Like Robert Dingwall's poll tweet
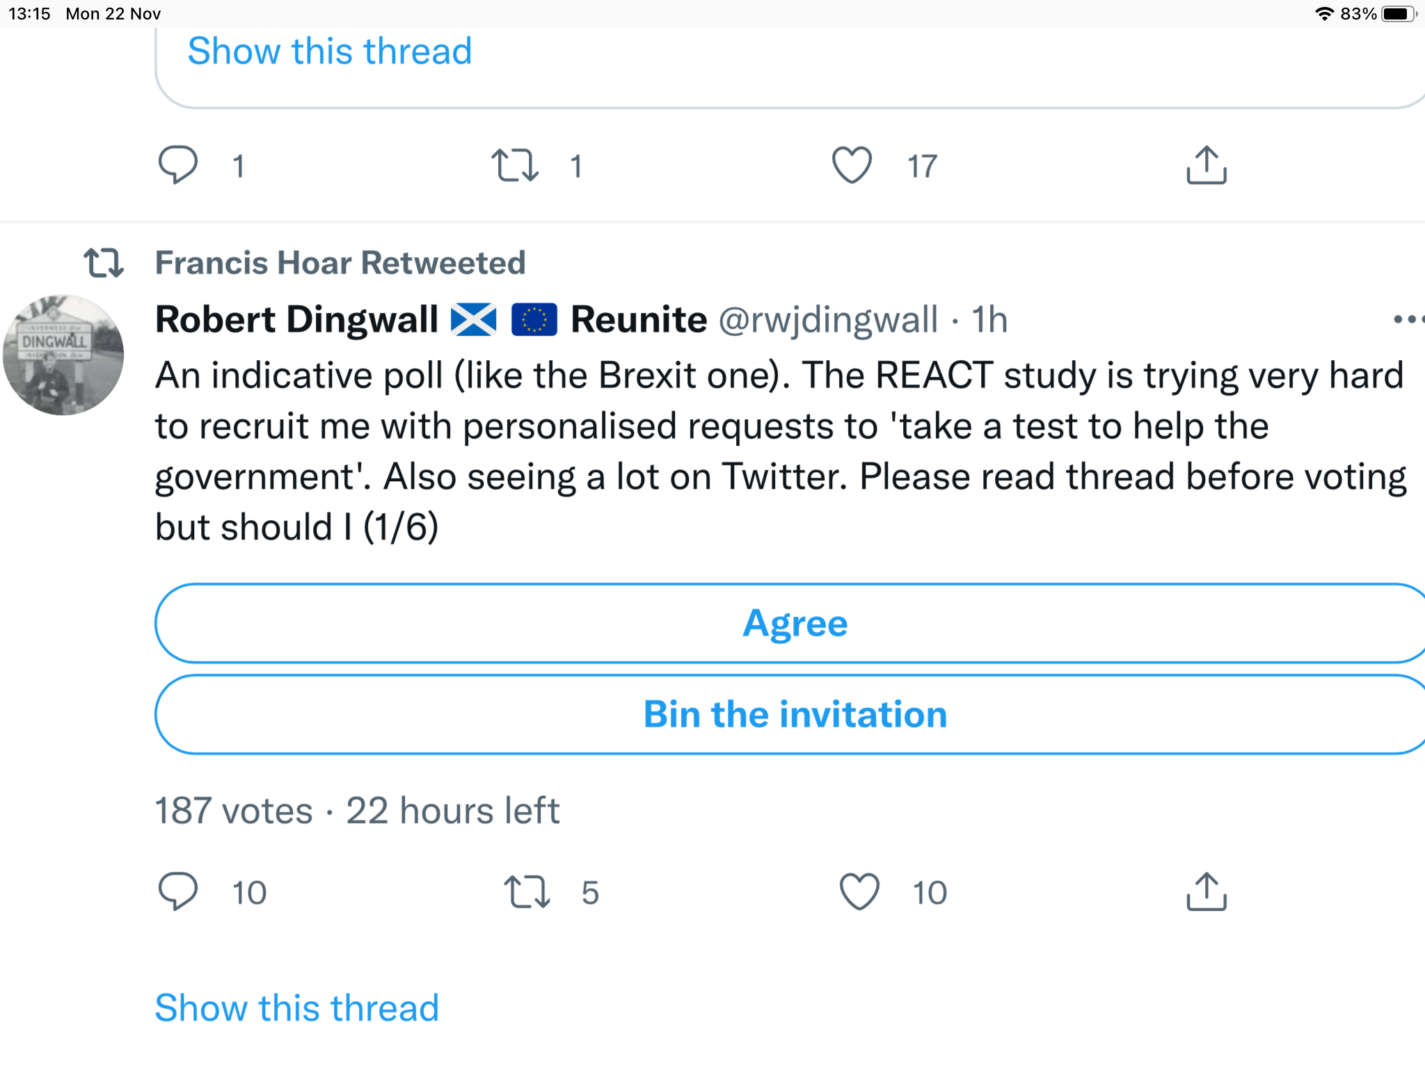This screenshot has height=1068, width=1425. point(859,891)
